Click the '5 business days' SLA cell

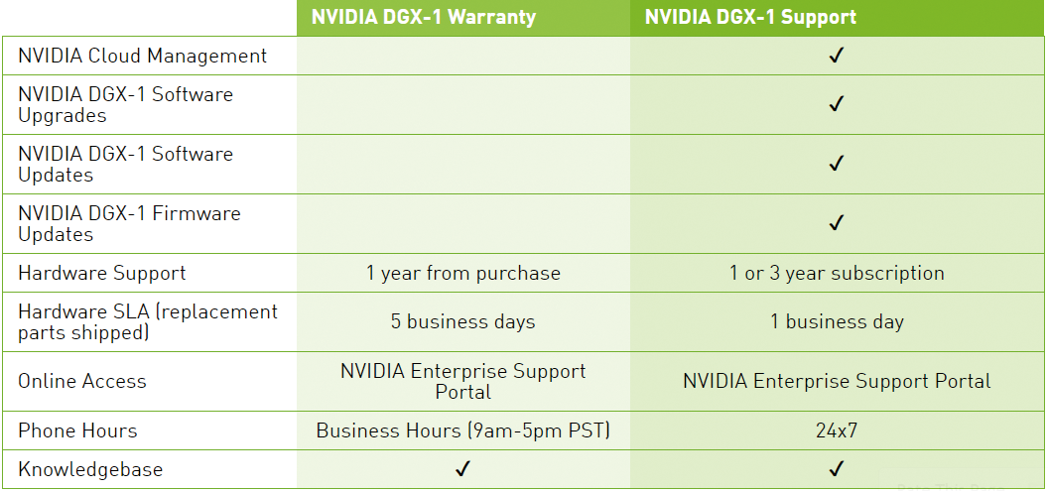point(463,322)
